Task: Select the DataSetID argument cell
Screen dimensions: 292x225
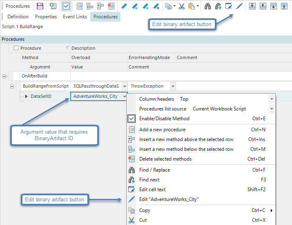Action: [49, 96]
